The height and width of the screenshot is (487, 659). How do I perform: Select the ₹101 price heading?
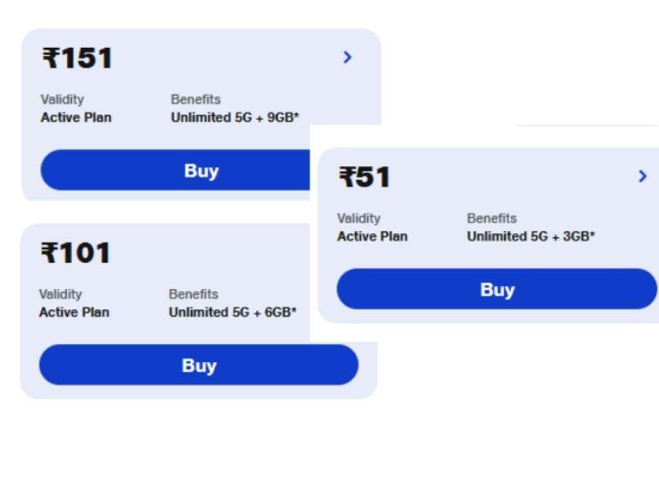click(x=75, y=253)
